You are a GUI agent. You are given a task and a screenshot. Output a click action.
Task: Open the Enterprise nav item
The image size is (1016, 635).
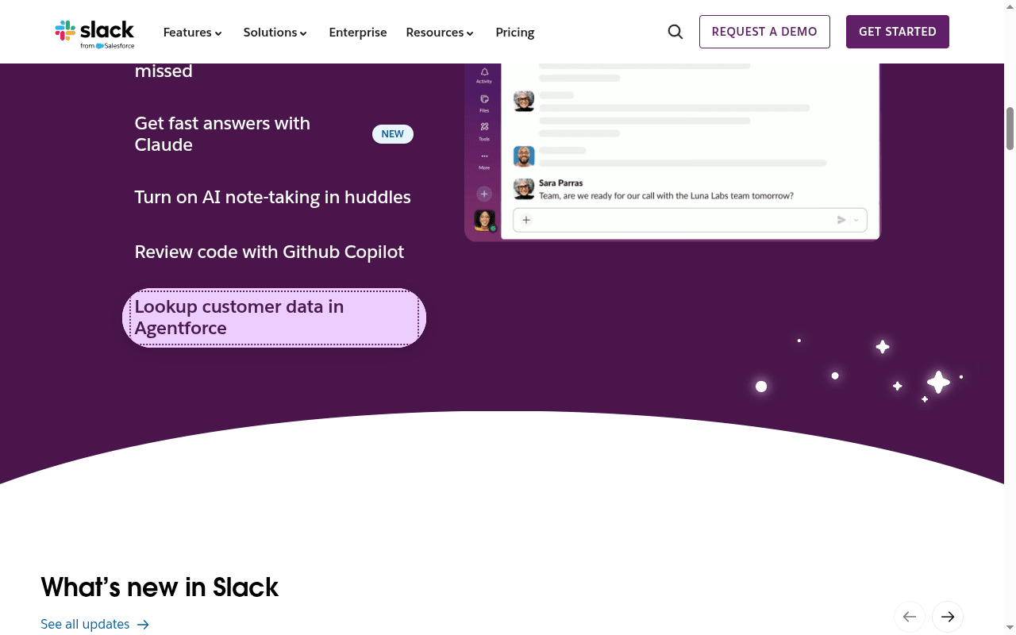point(358,33)
